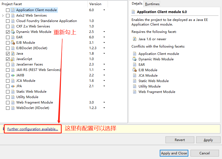Open JAX-RS 1.1 version dropdown
The height and width of the screenshot is (159, 222).
(x=104, y=70)
